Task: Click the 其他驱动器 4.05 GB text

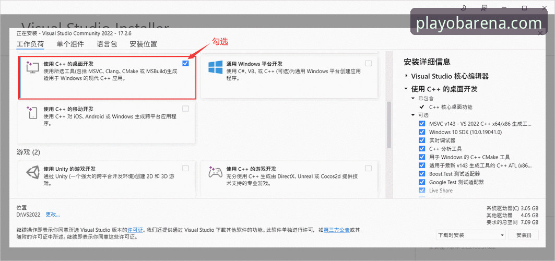Action: pos(513,216)
